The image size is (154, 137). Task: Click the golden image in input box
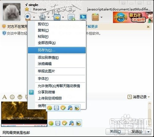[24, 114]
